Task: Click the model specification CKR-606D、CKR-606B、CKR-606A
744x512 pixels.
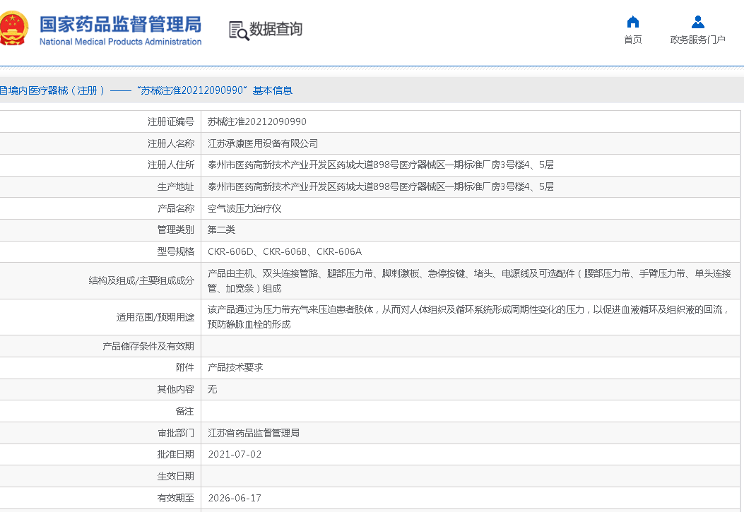Action: [x=284, y=251]
